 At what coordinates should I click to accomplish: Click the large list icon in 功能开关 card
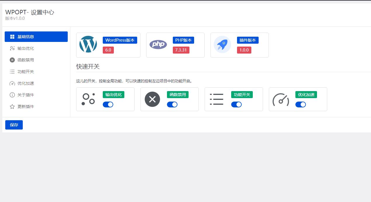click(217, 99)
